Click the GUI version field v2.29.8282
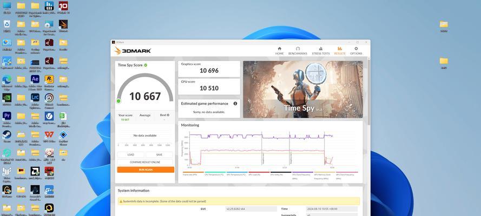Viewport: 481px width, 216px height. (x=251, y=209)
